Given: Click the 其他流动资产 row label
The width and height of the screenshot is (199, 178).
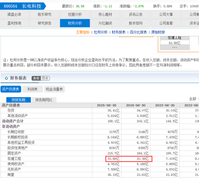Looking at the screenshot, I should (x=17, y=116).
